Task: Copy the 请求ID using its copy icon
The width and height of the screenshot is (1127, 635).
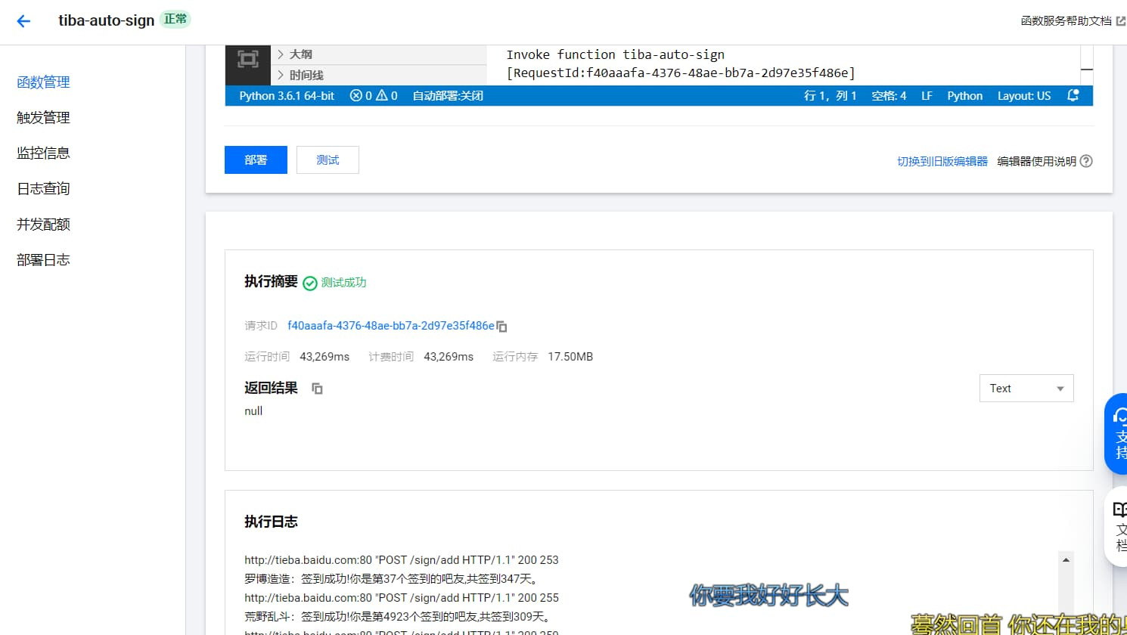Action: pyautogui.click(x=501, y=325)
